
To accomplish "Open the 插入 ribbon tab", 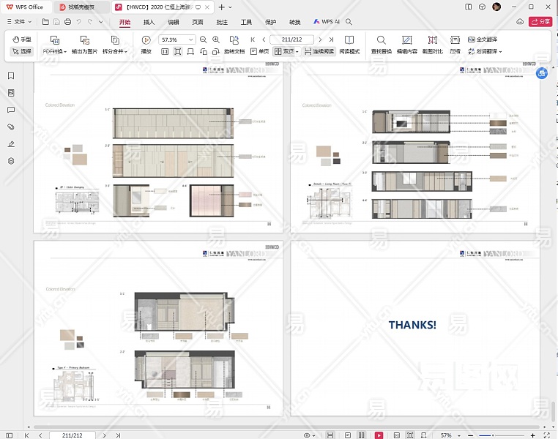I will tap(149, 22).
